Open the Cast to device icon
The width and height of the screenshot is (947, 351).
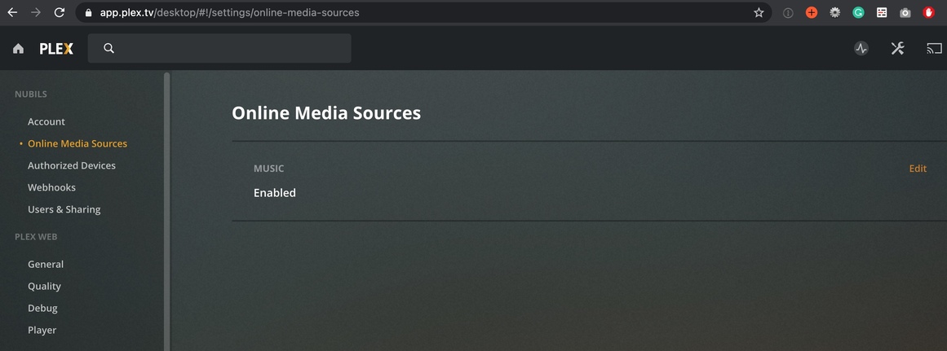coord(934,49)
